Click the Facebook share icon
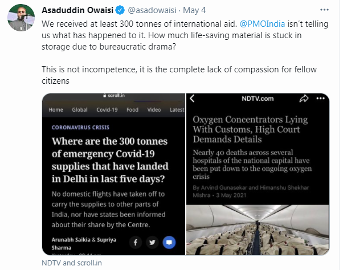 [x=136, y=242]
